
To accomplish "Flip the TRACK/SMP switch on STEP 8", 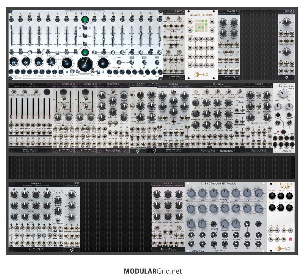I will point(36,92).
